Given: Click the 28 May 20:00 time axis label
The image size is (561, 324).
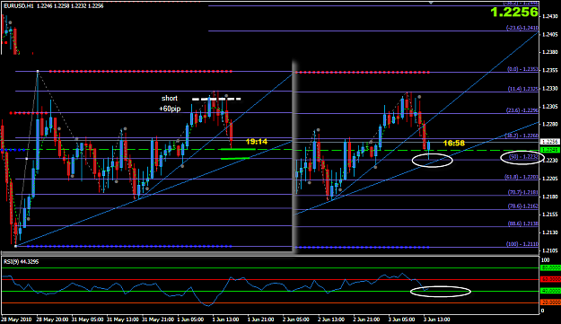Looking at the screenshot, I should [52, 320].
